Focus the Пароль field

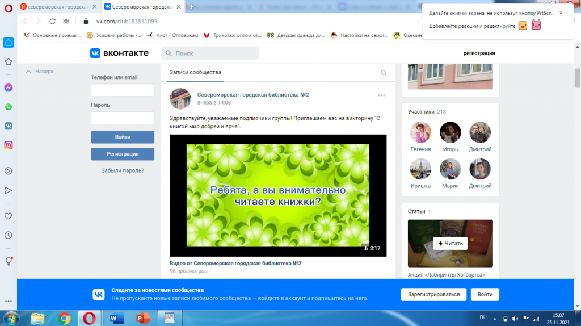tap(123, 118)
